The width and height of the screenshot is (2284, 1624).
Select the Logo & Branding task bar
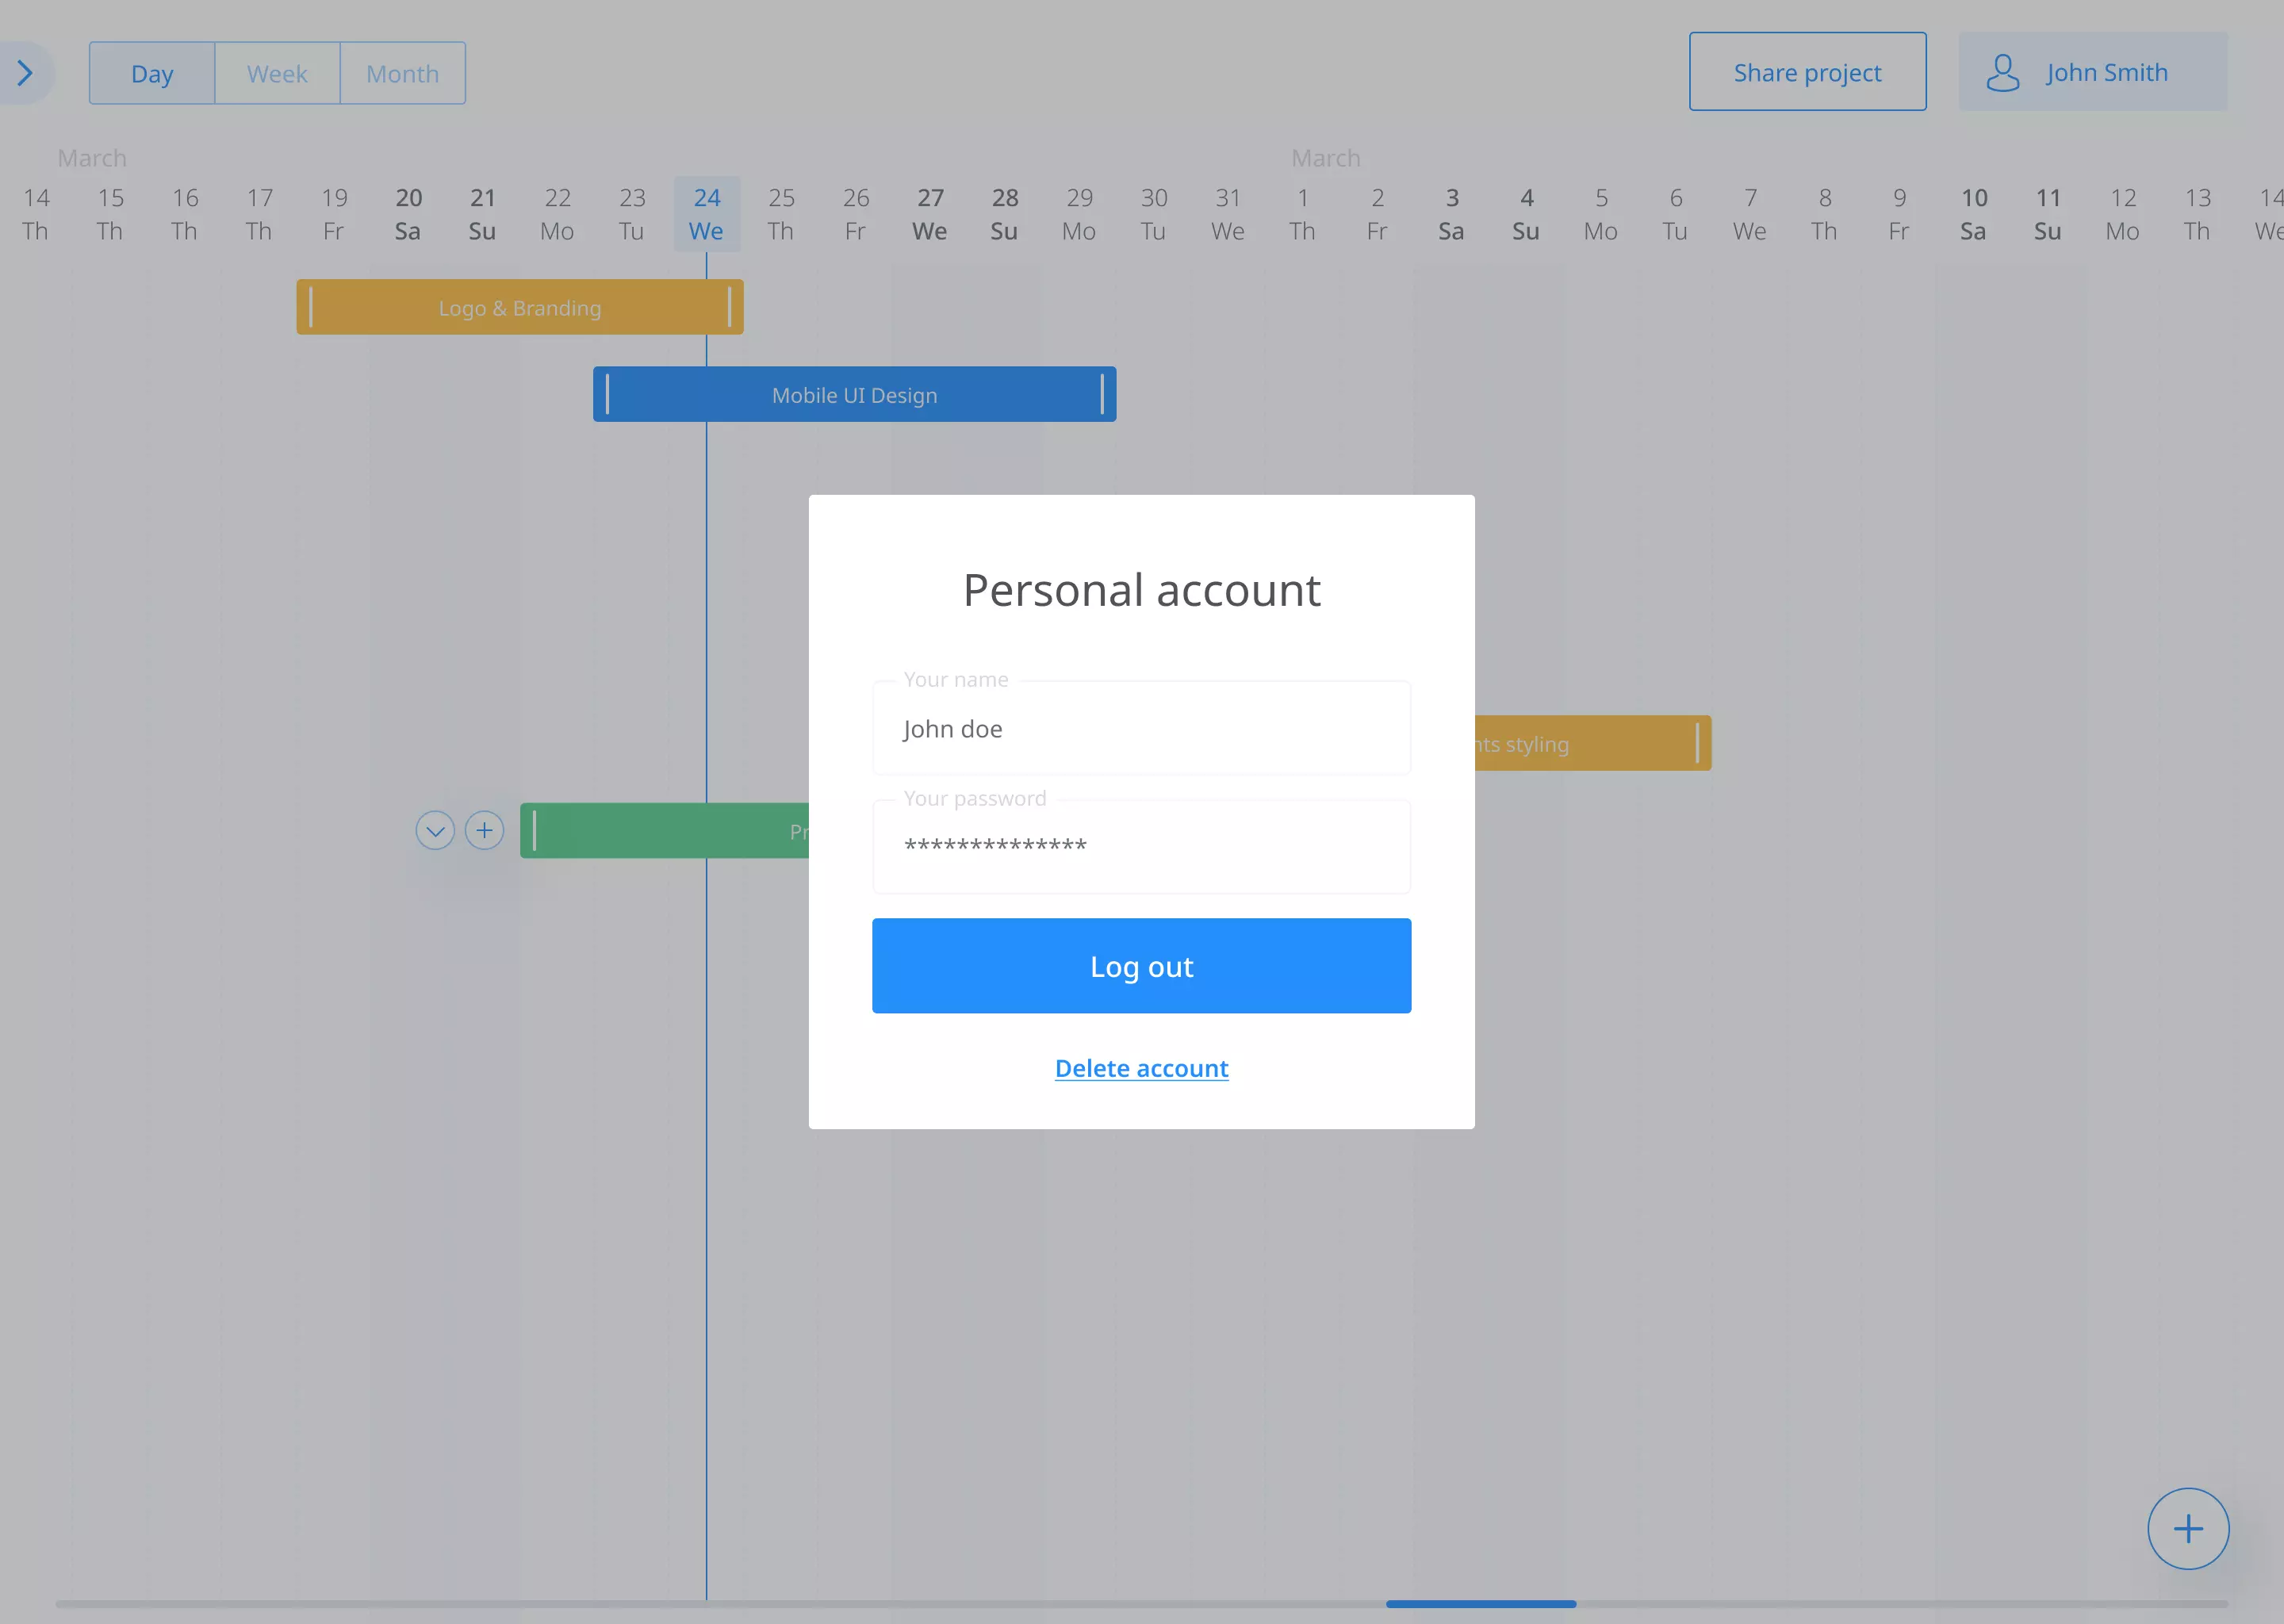[x=519, y=307]
